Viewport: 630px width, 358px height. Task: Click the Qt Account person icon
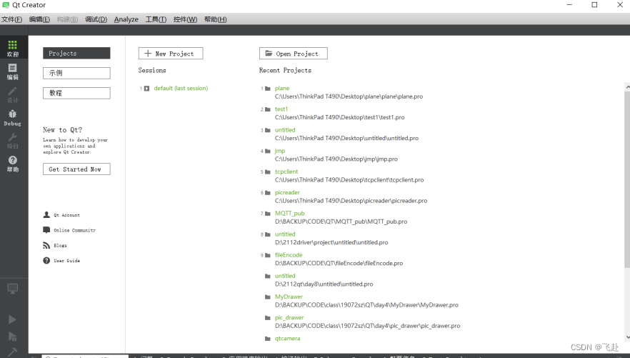point(46,214)
